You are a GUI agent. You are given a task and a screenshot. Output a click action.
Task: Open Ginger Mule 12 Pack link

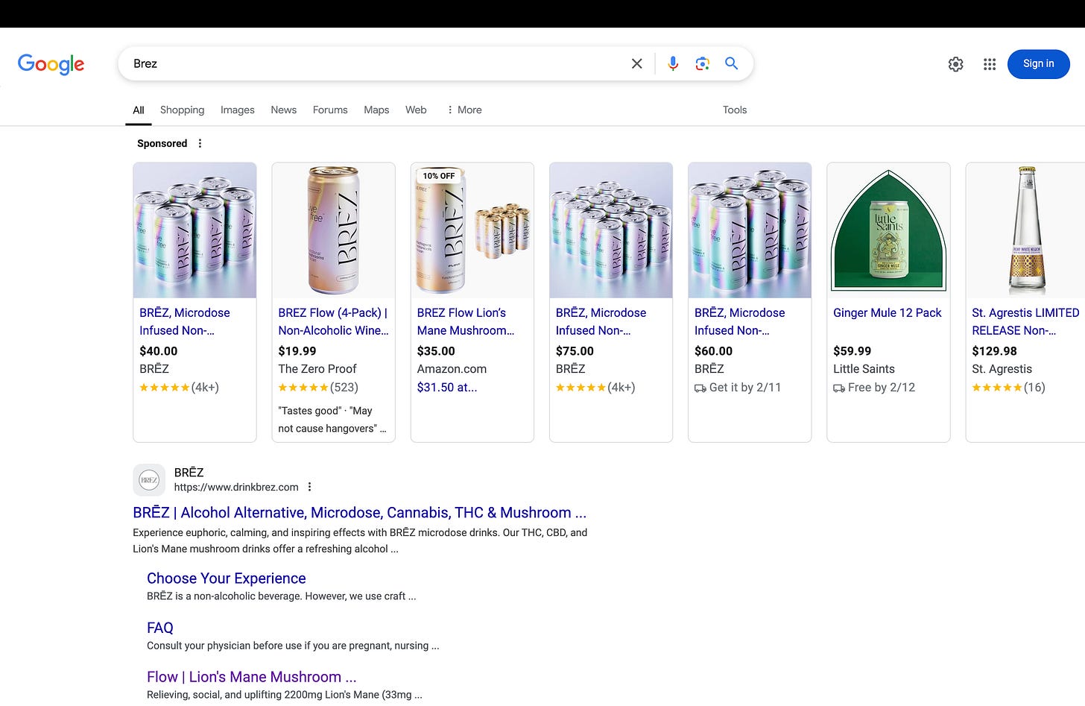pos(888,313)
